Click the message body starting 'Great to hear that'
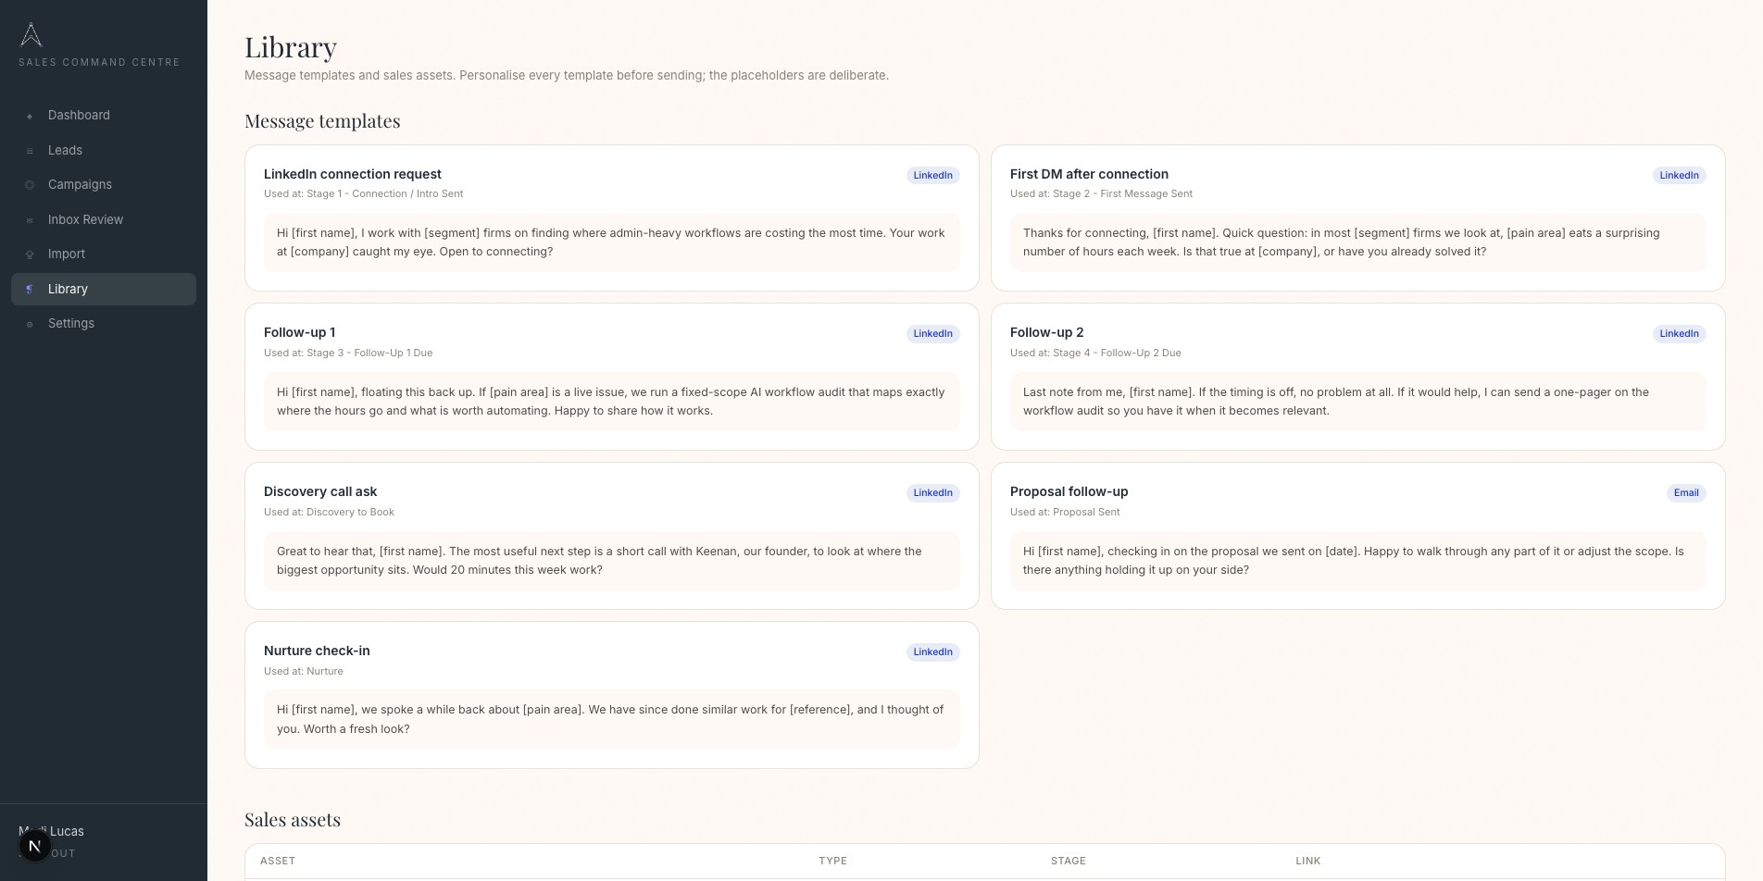This screenshot has width=1763, height=881. tap(612, 561)
